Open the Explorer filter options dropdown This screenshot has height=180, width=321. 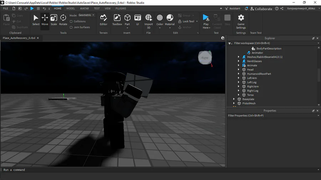coord(230,43)
